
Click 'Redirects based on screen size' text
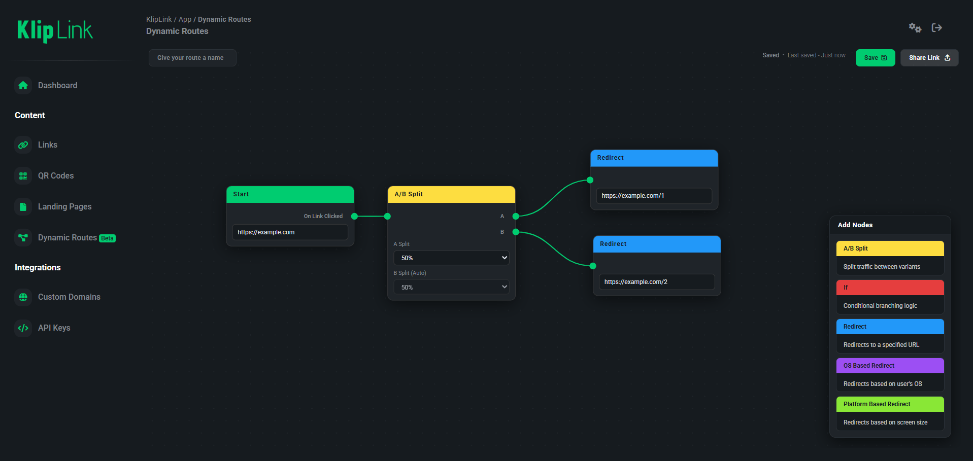(x=885, y=422)
